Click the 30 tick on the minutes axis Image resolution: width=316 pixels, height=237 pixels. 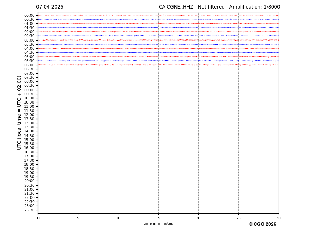point(278,218)
